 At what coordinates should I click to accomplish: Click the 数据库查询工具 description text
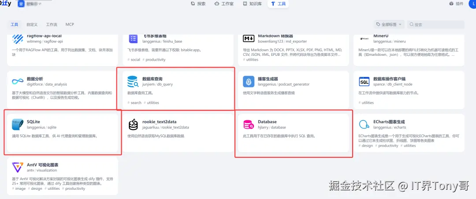(140, 93)
